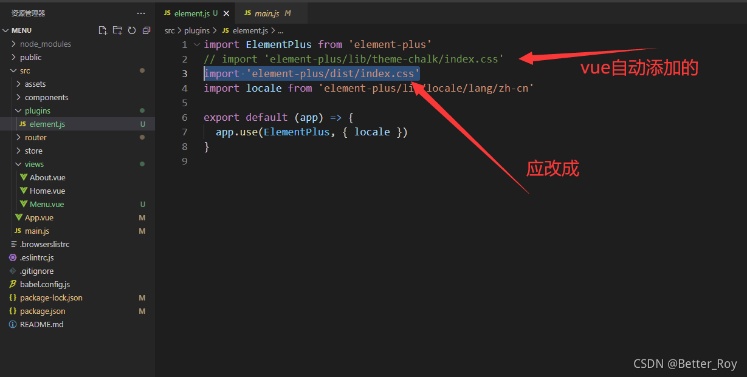Image resolution: width=747 pixels, height=377 pixels.
Task: Open the README.md file
Action: pos(77,324)
